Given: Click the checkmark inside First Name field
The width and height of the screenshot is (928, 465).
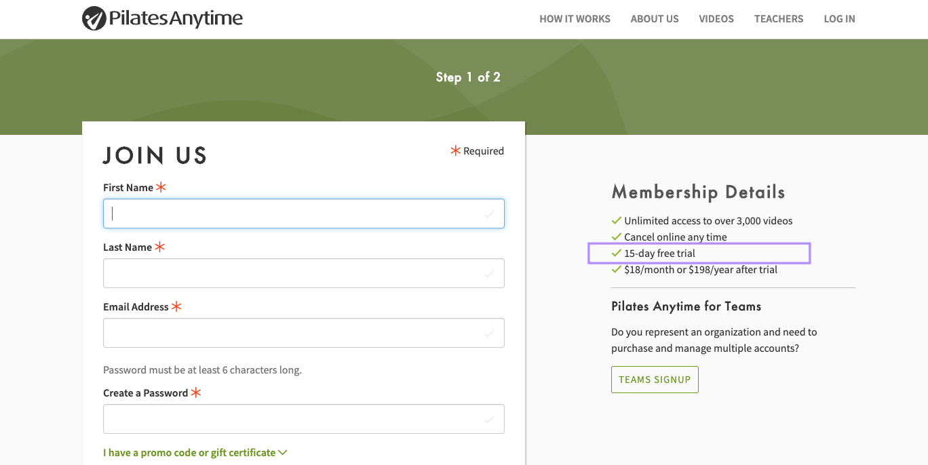Looking at the screenshot, I should point(488,214).
